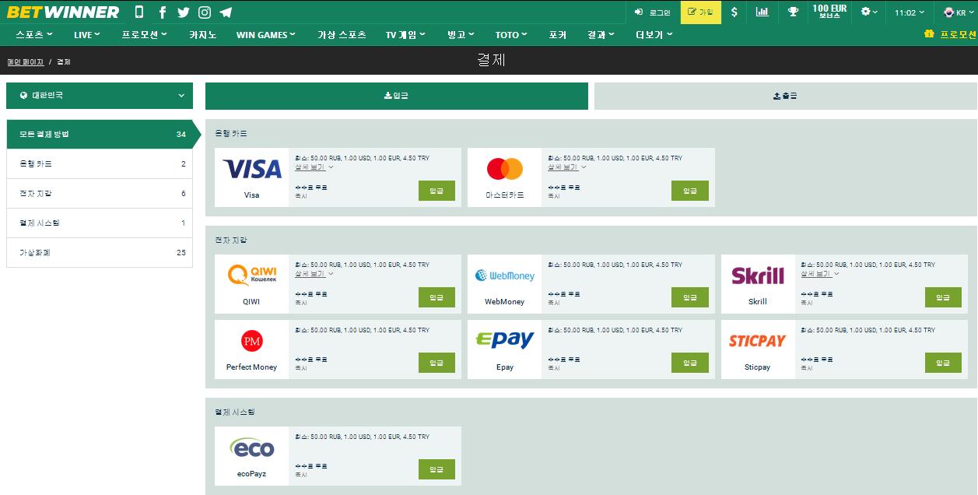
Task: Click the Visa logo
Action: coord(252,169)
